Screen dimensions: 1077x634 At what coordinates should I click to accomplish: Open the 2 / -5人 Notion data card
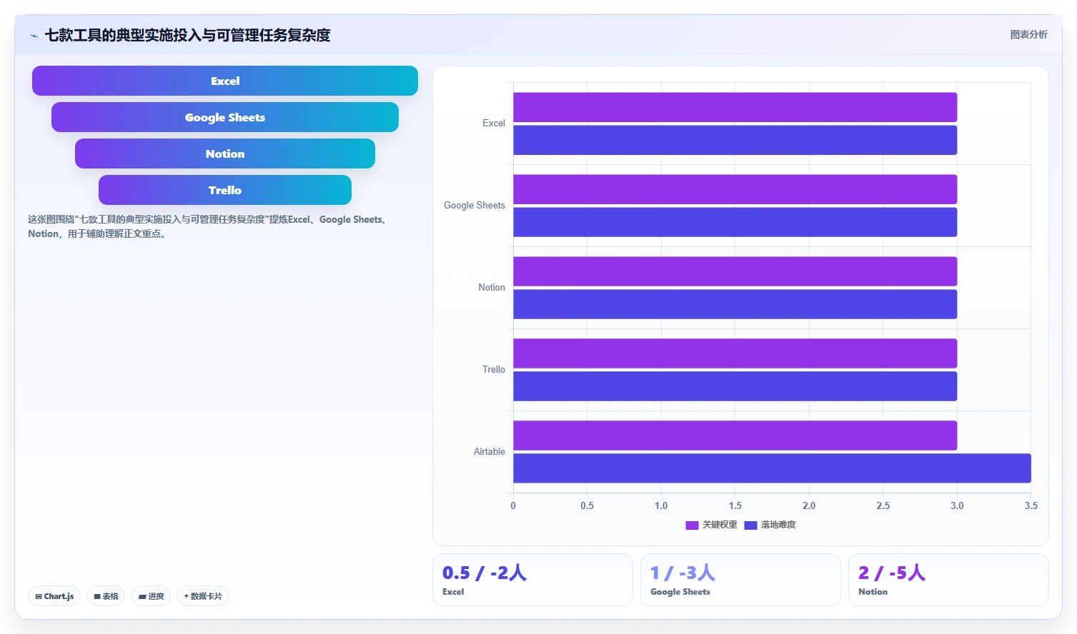click(x=948, y=580)
